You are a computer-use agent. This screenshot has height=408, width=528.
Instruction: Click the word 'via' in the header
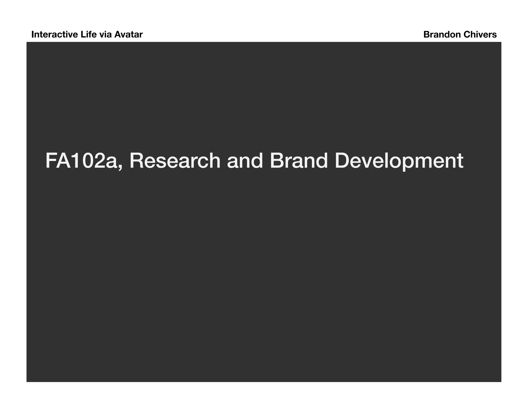coord(106,35)
